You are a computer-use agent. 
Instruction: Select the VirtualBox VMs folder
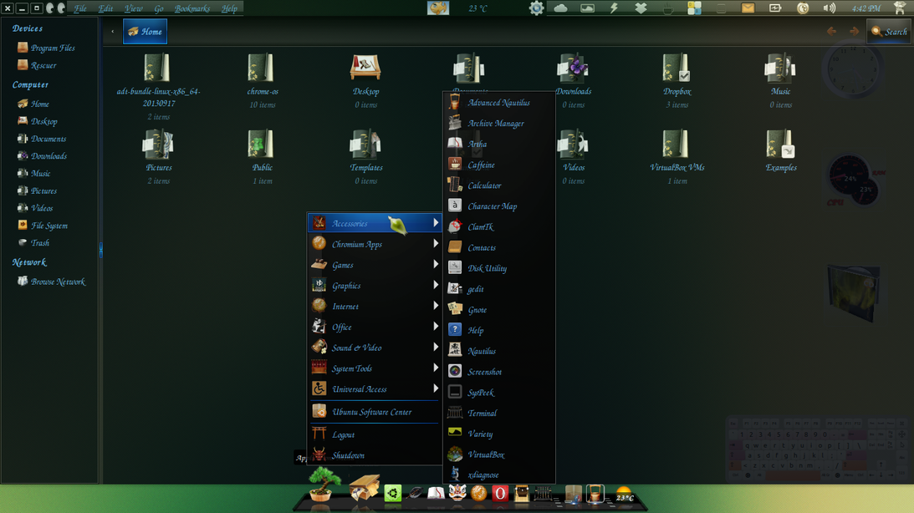[677, 156]
